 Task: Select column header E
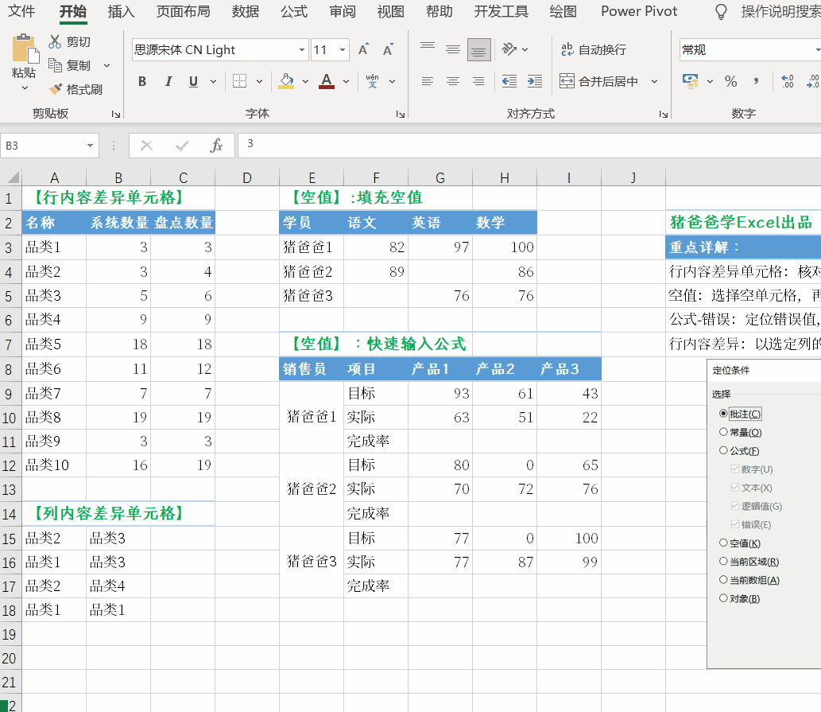point(312,177)
